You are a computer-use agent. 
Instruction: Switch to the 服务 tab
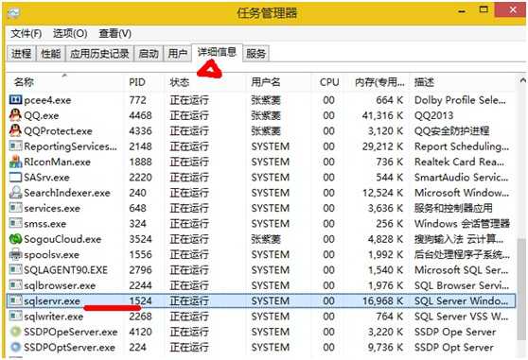tap(255, 54)
